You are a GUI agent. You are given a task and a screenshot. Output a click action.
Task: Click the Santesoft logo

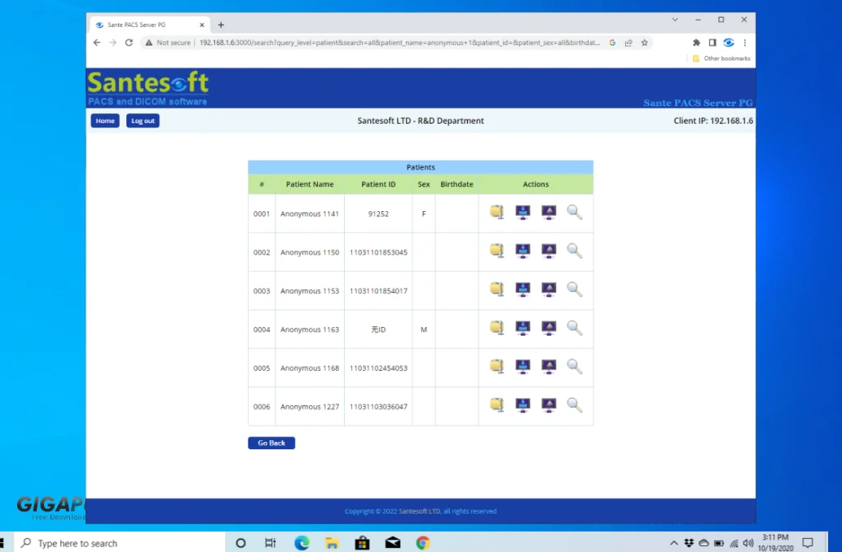point(148,88)
